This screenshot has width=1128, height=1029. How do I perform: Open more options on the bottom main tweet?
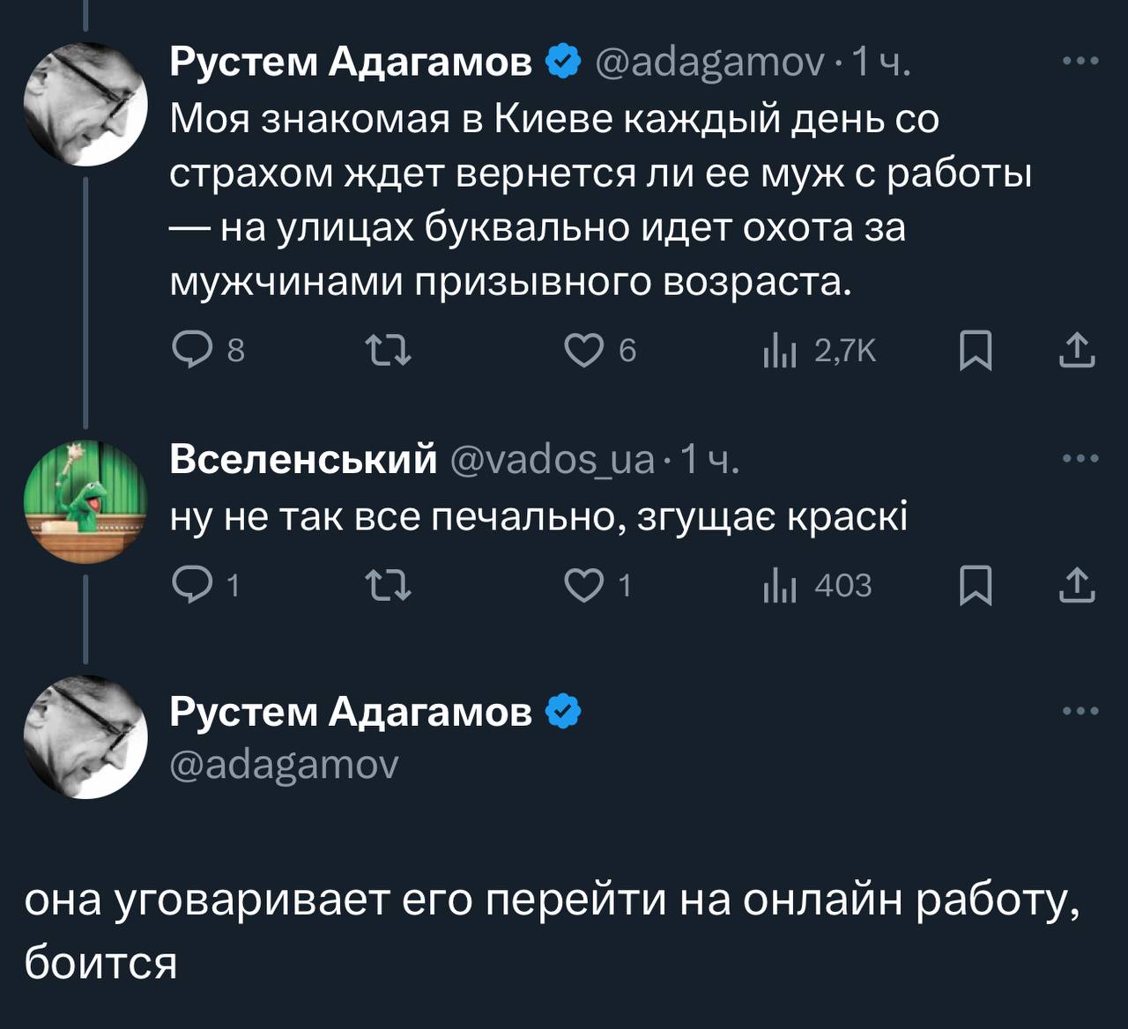pos(1080,711)
